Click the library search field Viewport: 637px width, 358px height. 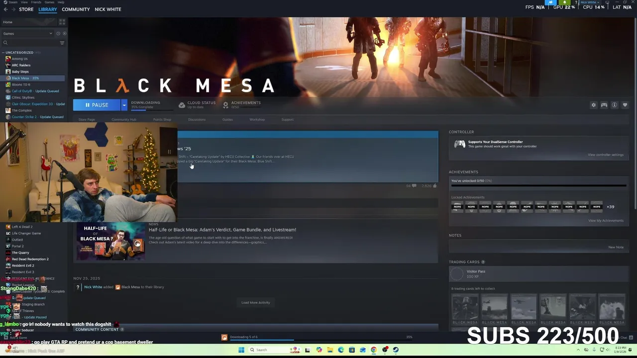tap(30, 43)
